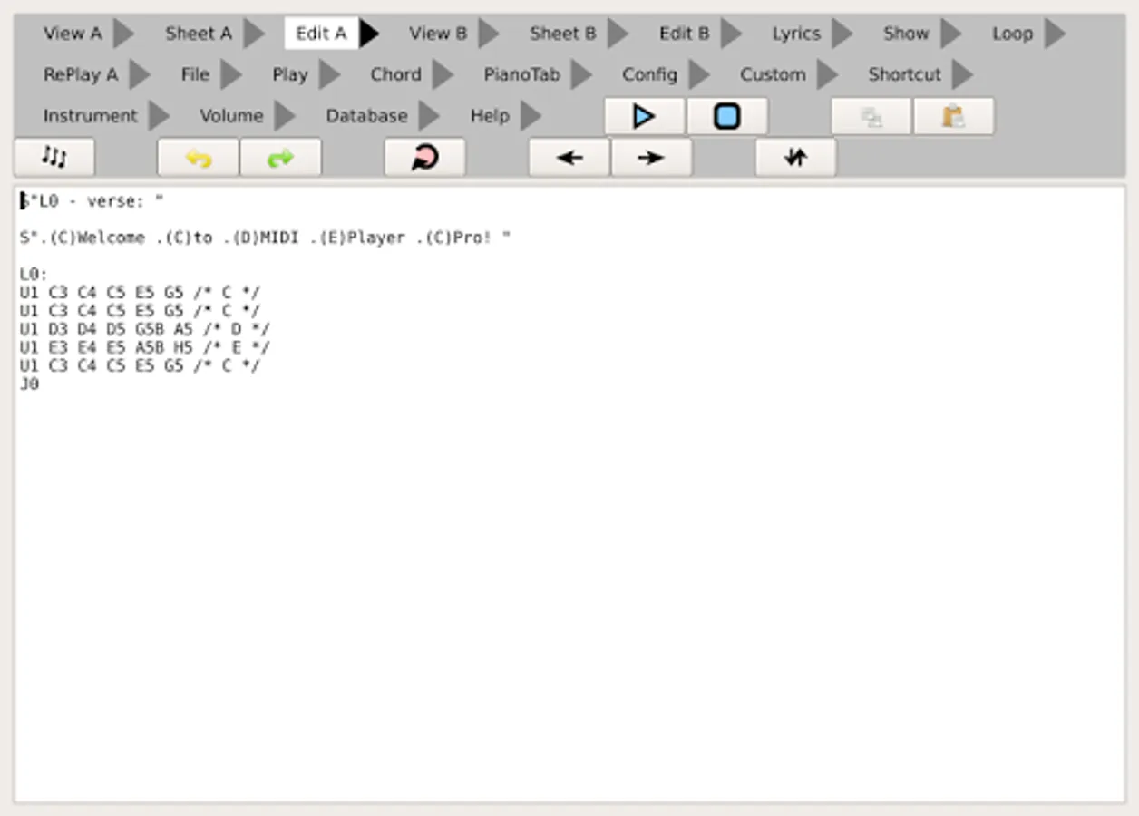
Task: Open the Sheet B tab
Action: point(563,34)
